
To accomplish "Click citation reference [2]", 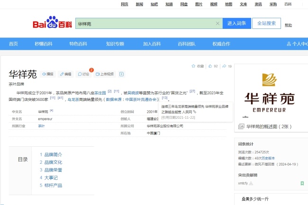I will click(109, 91).
